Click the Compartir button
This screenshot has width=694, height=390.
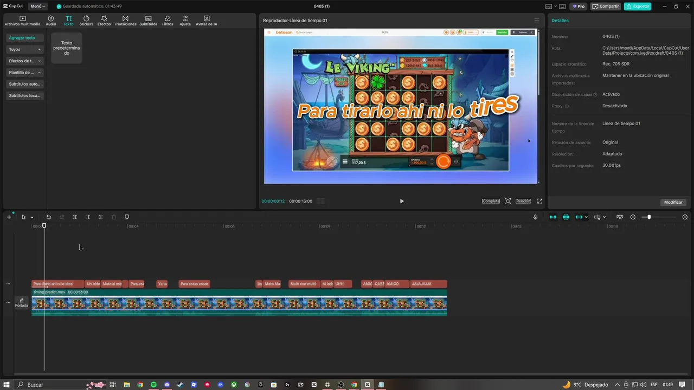tap(606, 6)
